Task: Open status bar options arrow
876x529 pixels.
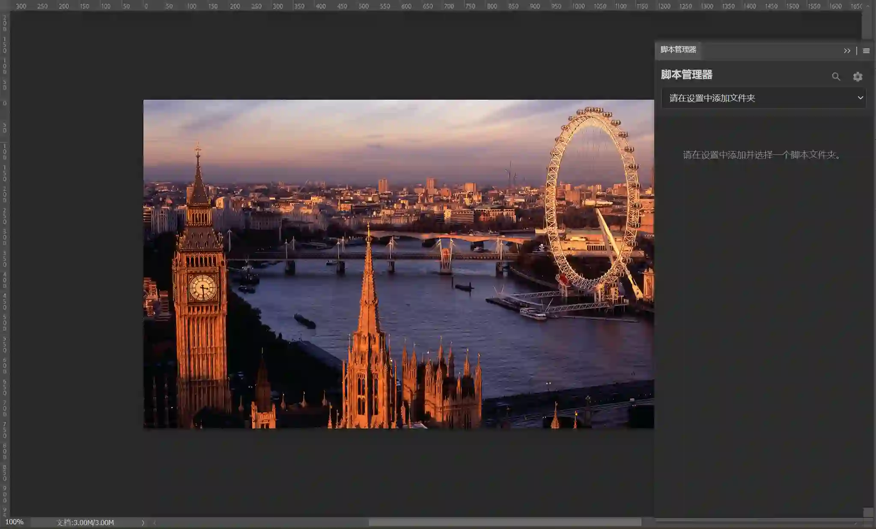Action: 143,523
